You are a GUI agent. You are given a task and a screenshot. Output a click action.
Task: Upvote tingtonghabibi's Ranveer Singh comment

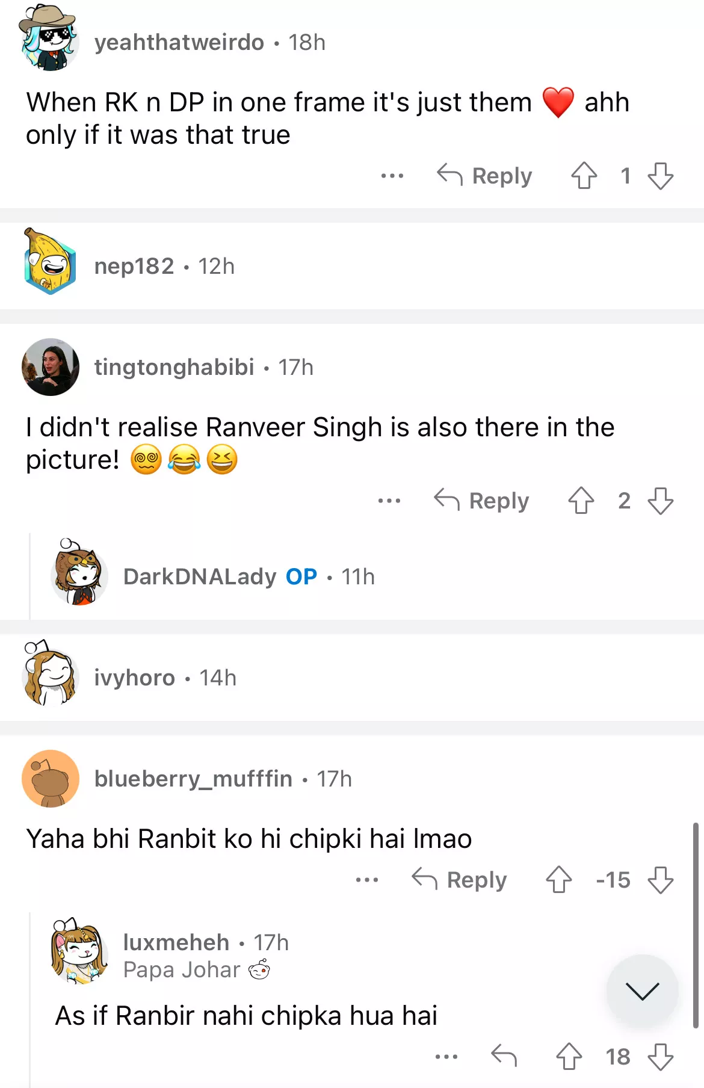coord(581,501)
